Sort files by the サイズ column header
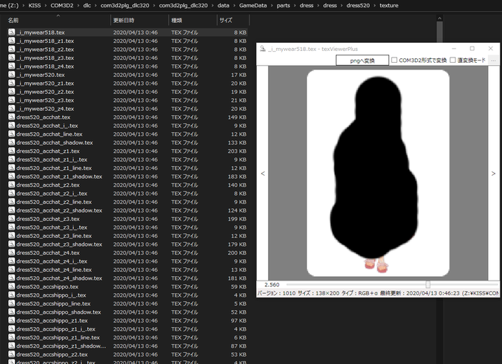502x364 pixels. pos(226,20)
